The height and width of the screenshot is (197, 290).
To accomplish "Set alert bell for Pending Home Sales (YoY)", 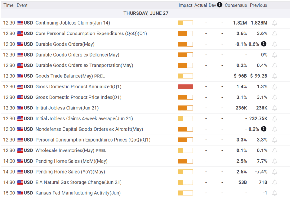I will click(275, 172).
